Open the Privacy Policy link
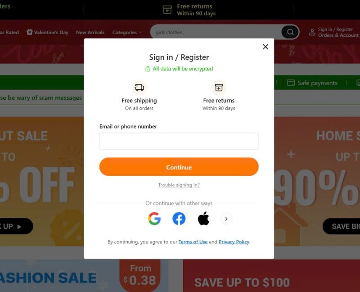This screenshot has width=360, height=292. 234,242
